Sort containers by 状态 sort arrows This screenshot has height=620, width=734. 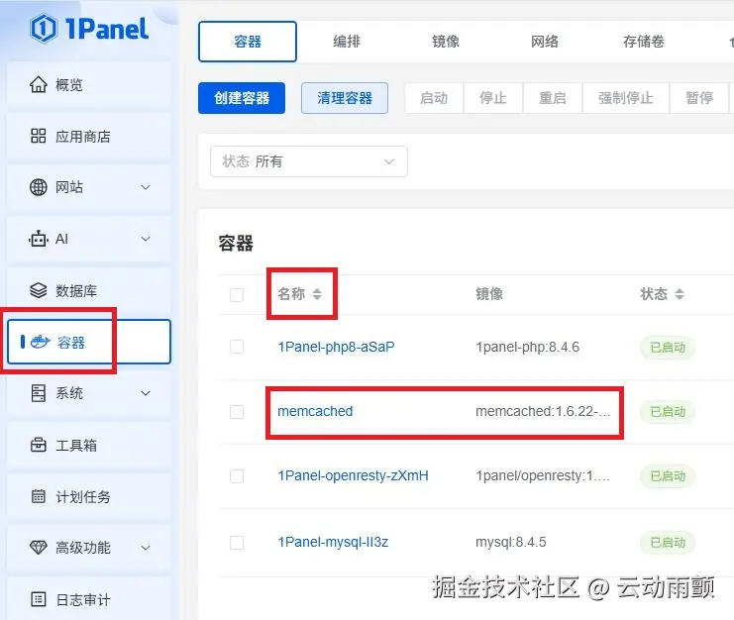(680, 294)
